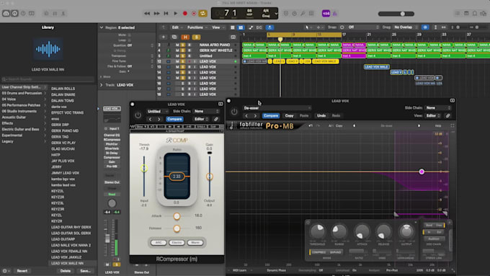Click the Fast Forward transport button
This screenshot has width=490, height=276.
(x=156, y=14)
